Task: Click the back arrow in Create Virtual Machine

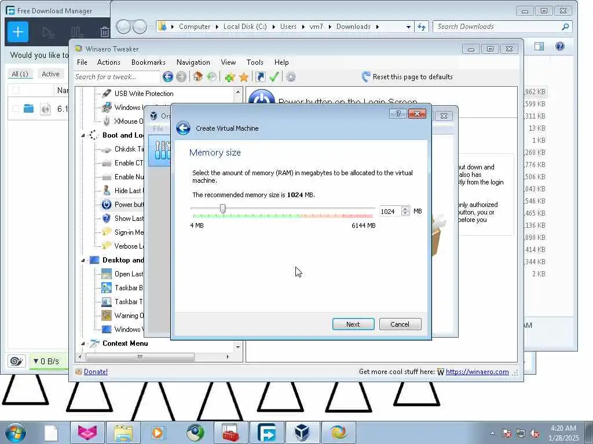Action: click(184, 128)
